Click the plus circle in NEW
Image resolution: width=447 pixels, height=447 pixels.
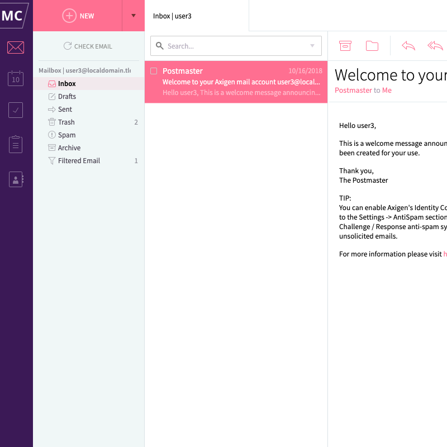(x=69, y=16)
